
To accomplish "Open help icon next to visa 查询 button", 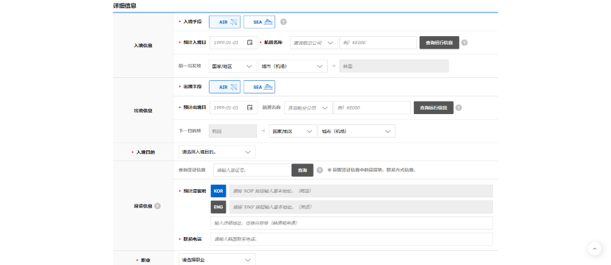I will pos(320,170).
